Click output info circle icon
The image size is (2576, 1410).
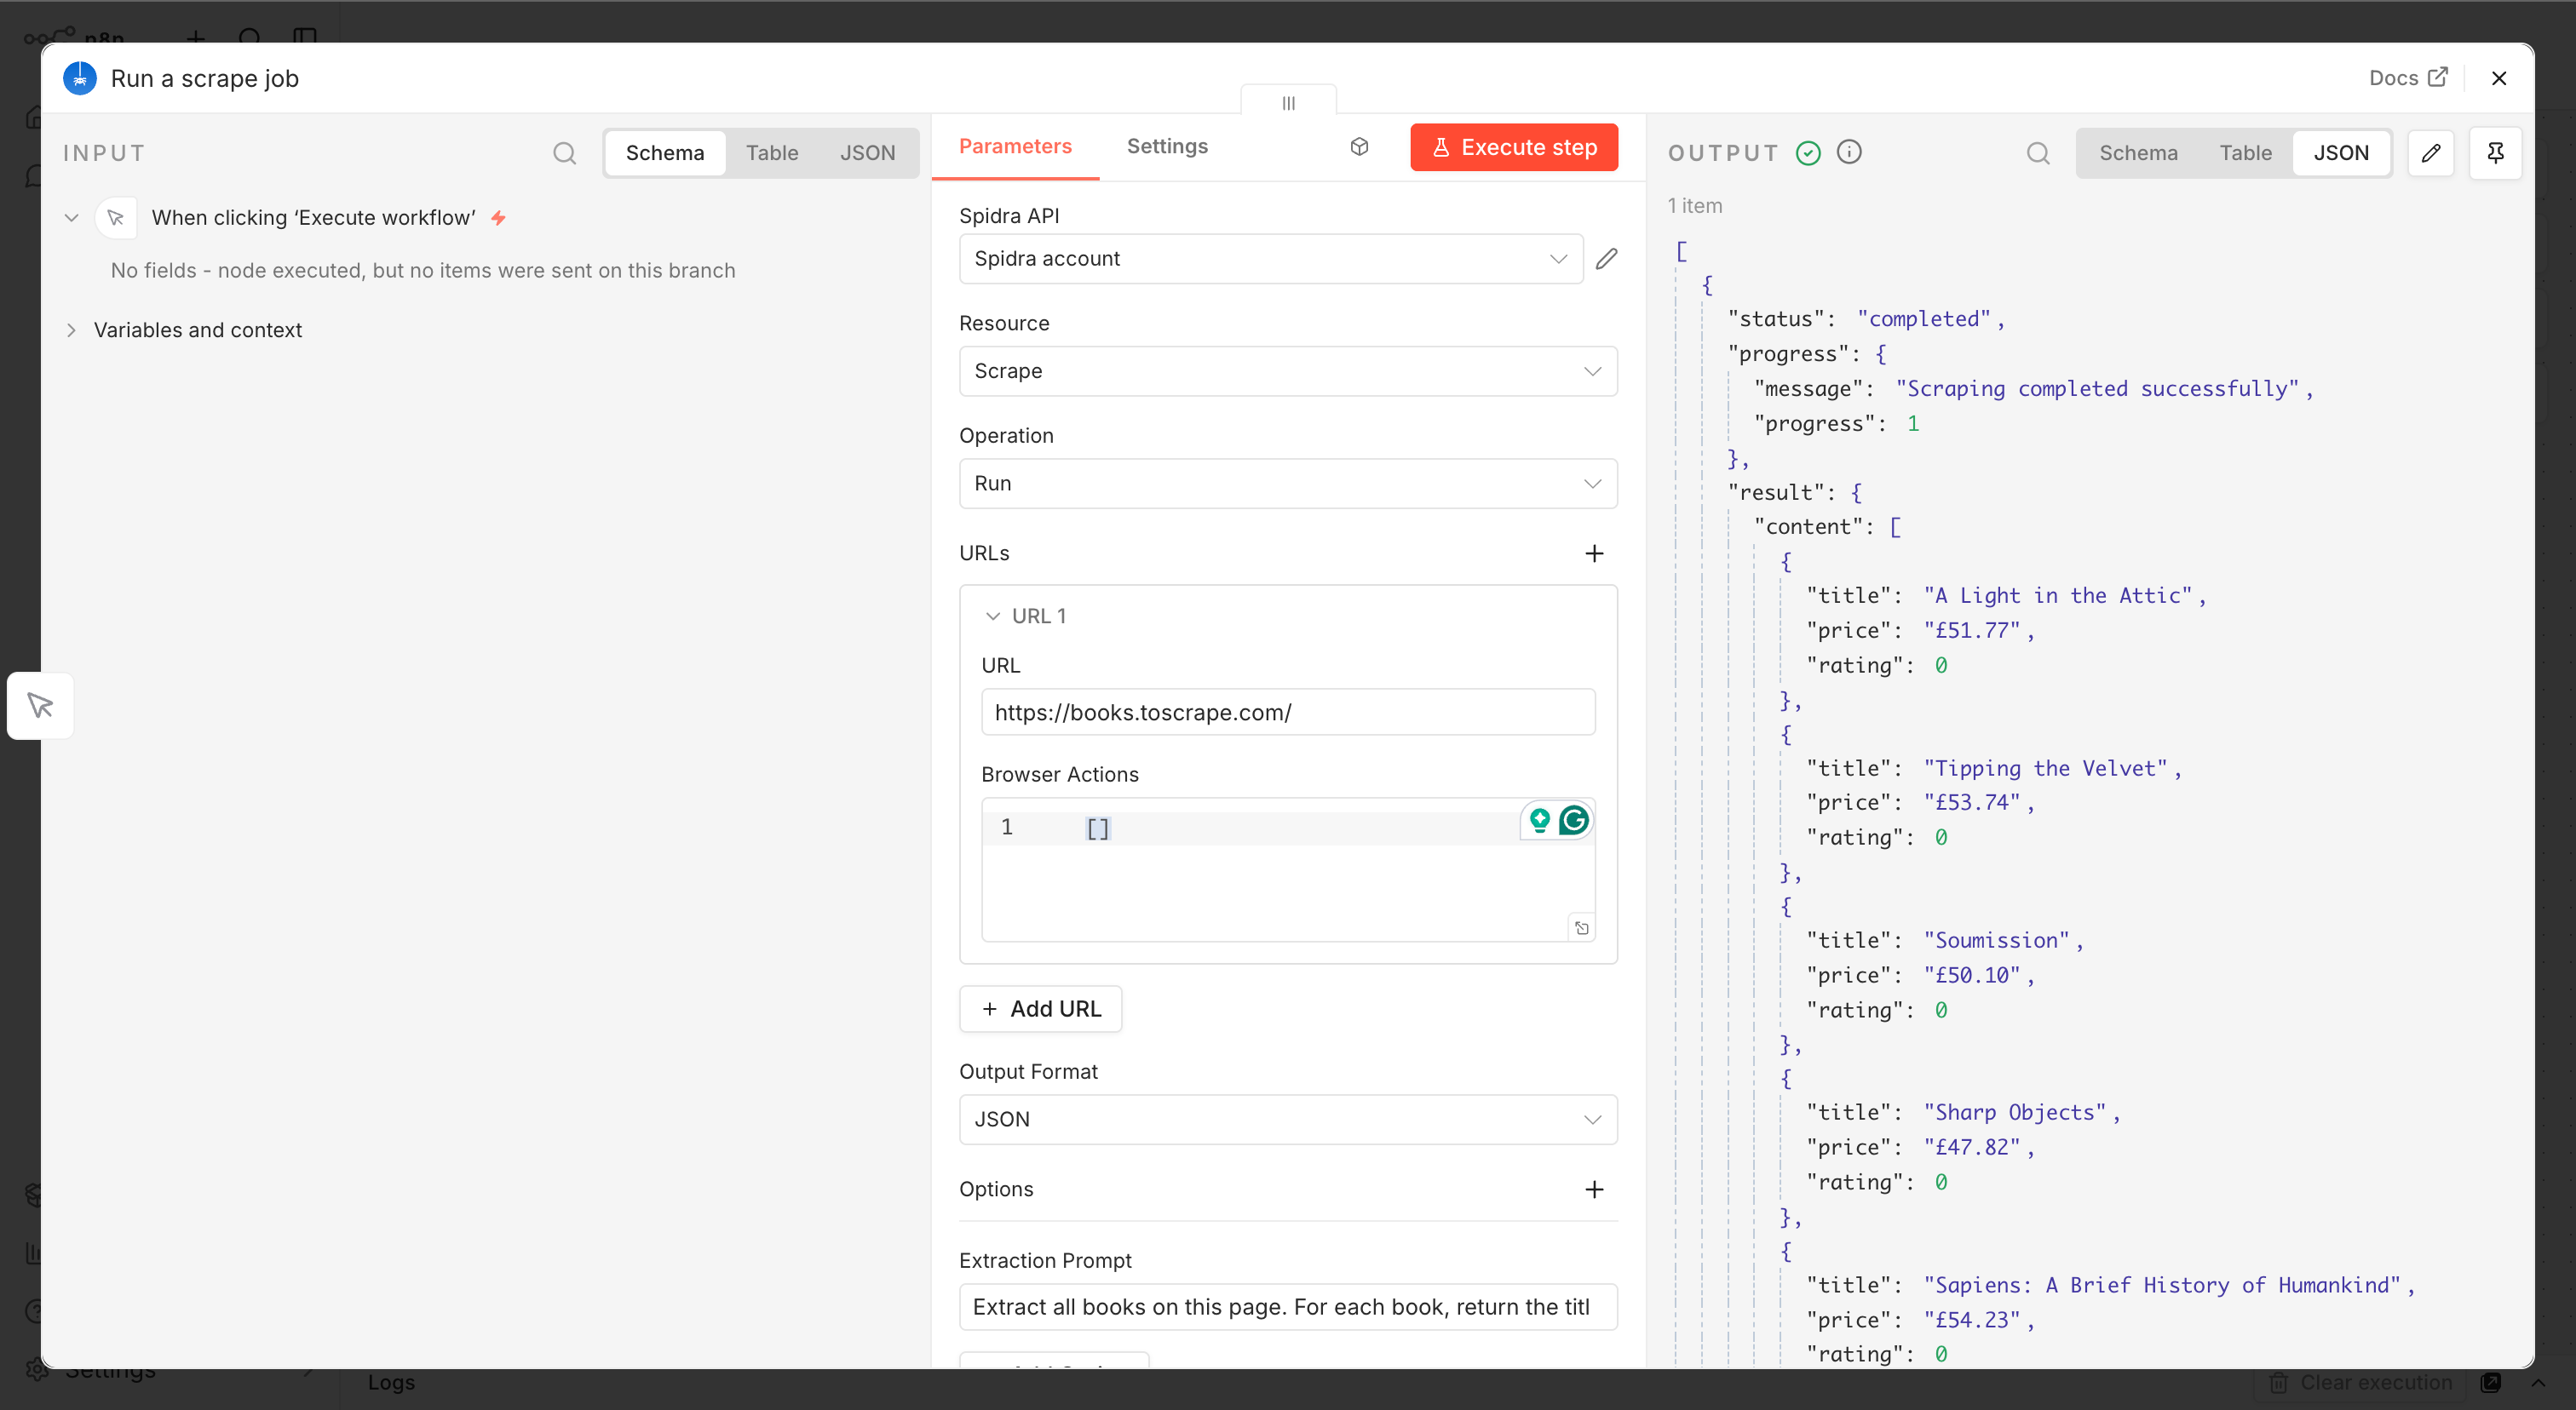[1849, 152]
